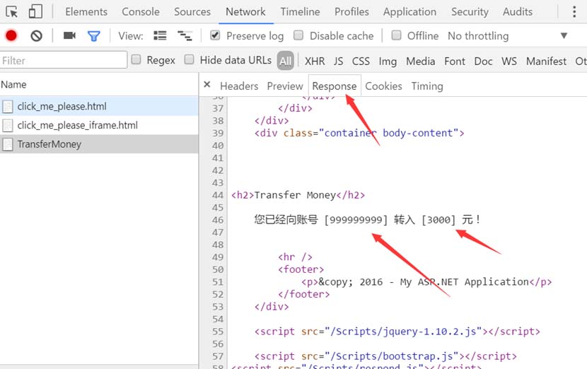Toggle capture screenshots camera icon

click(x=69, y=35)
